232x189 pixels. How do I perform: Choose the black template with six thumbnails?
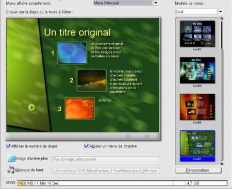click(x=197, y=34)
